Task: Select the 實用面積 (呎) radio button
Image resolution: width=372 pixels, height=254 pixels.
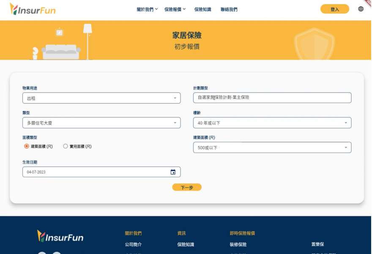Action: tap(66, 146)
